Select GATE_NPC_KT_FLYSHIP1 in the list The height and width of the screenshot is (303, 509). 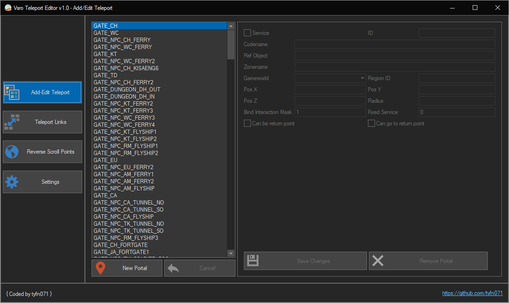pos(125,132)
